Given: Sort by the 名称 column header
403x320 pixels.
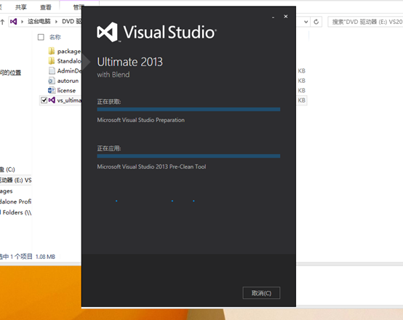Looking at the screenshot, I should (x=55, y=37).
